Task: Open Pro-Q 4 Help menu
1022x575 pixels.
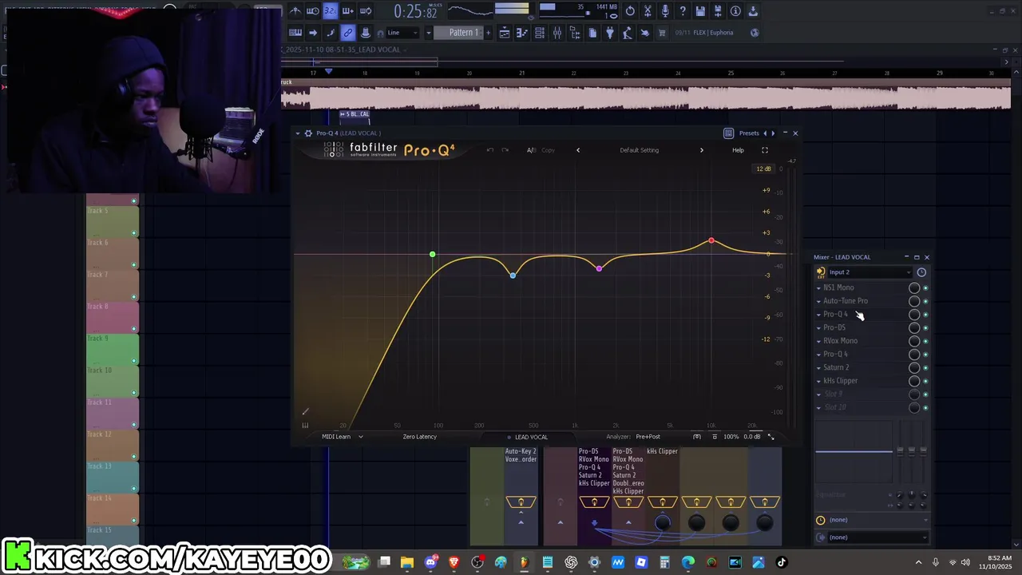Action: (738, 150)
